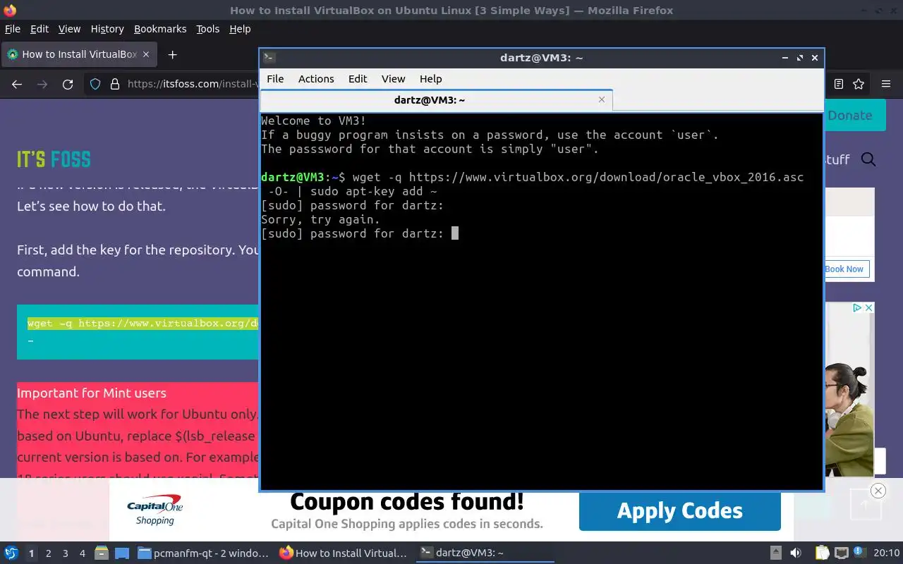Screen dimensions: 903x564
Task: Click the highlighted wget command code block
Action: [138, 332]
